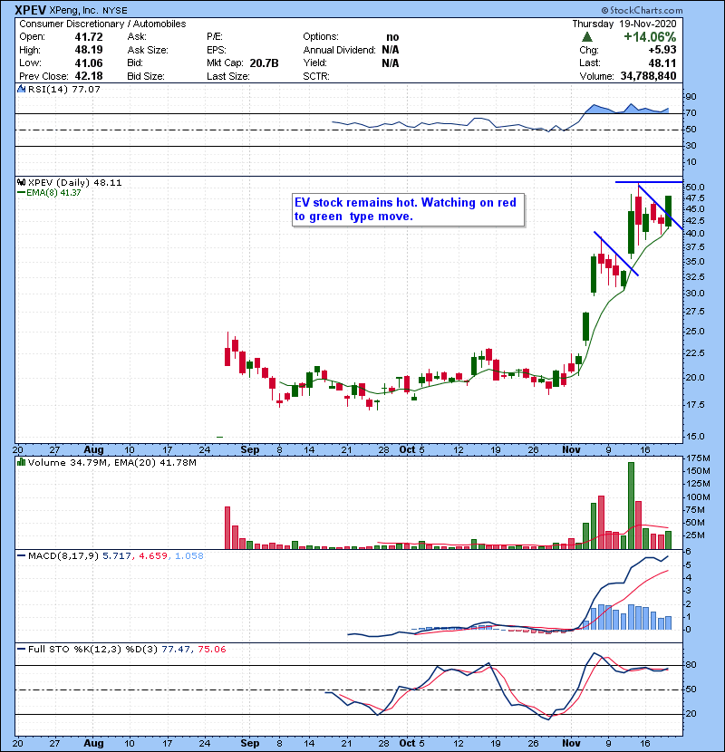
Task: Click the latest green candlestick on the price chart
Action: tap(668, 211)
